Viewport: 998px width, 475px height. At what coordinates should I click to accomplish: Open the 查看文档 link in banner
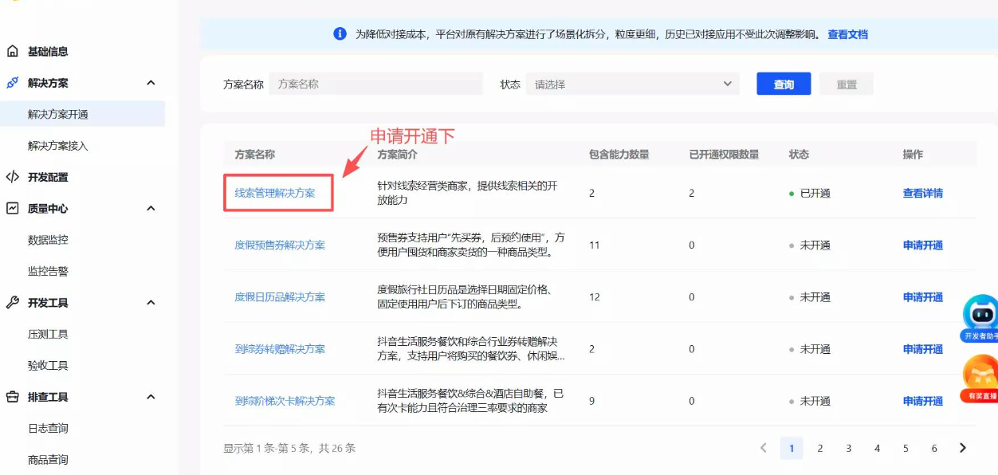[847, 34]
